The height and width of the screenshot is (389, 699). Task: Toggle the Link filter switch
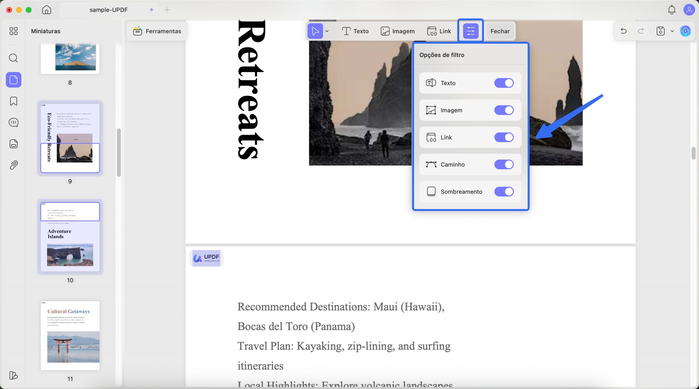click(x=504, y=137)
